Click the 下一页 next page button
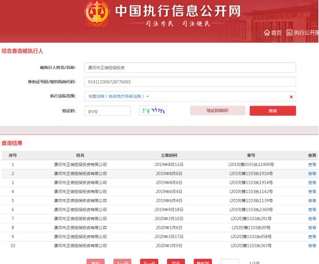This screenshot has width=319, height=264. [149, 262]
